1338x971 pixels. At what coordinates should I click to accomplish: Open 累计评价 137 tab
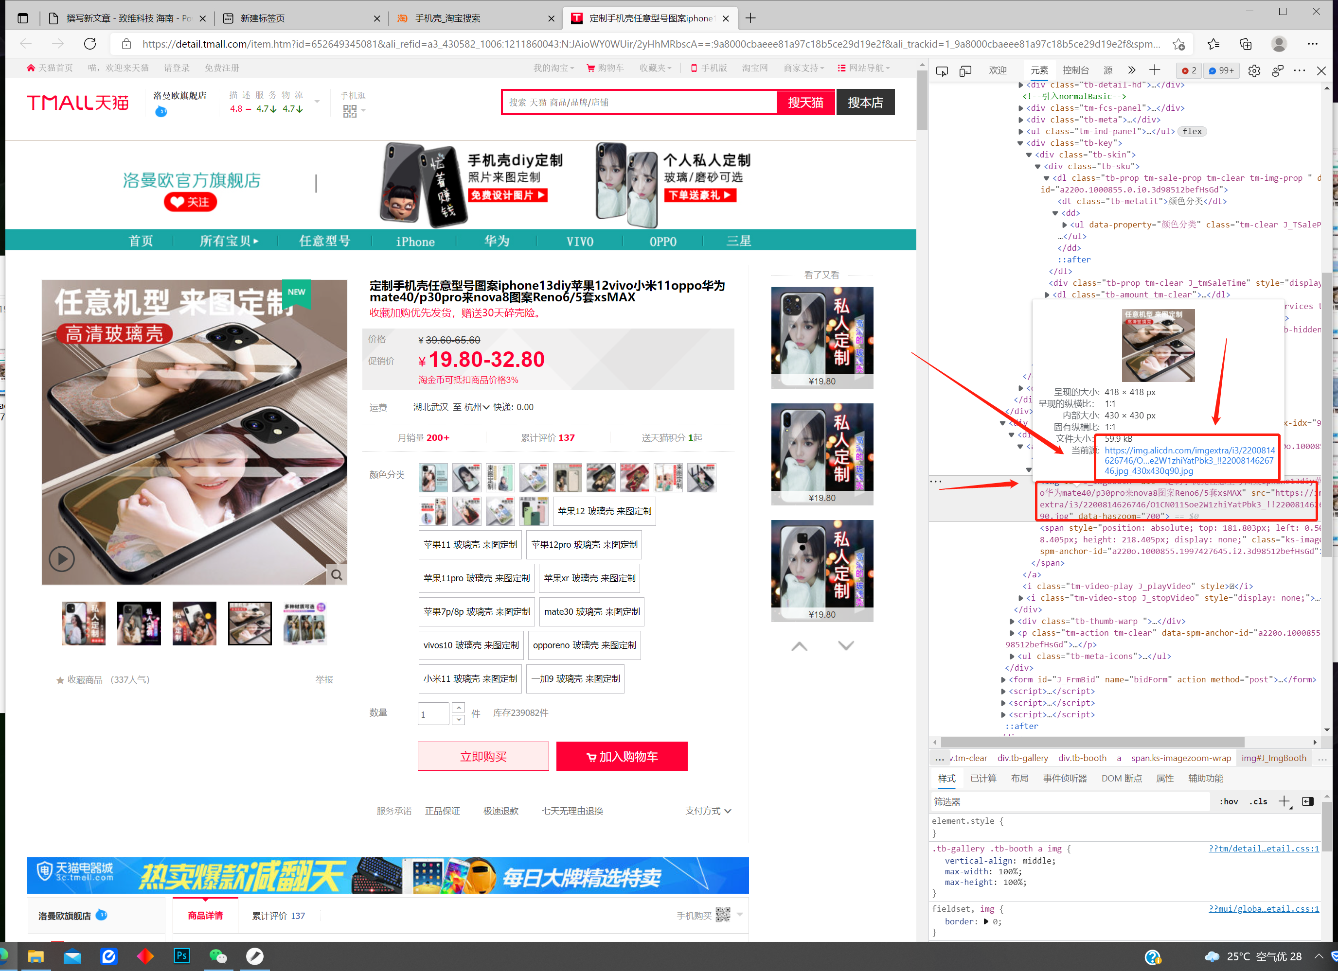(x=279, y=916)
